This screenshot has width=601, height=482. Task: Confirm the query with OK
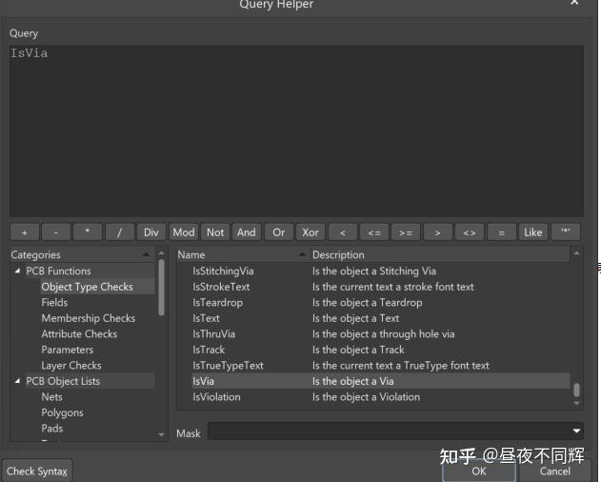pos(479,472)
